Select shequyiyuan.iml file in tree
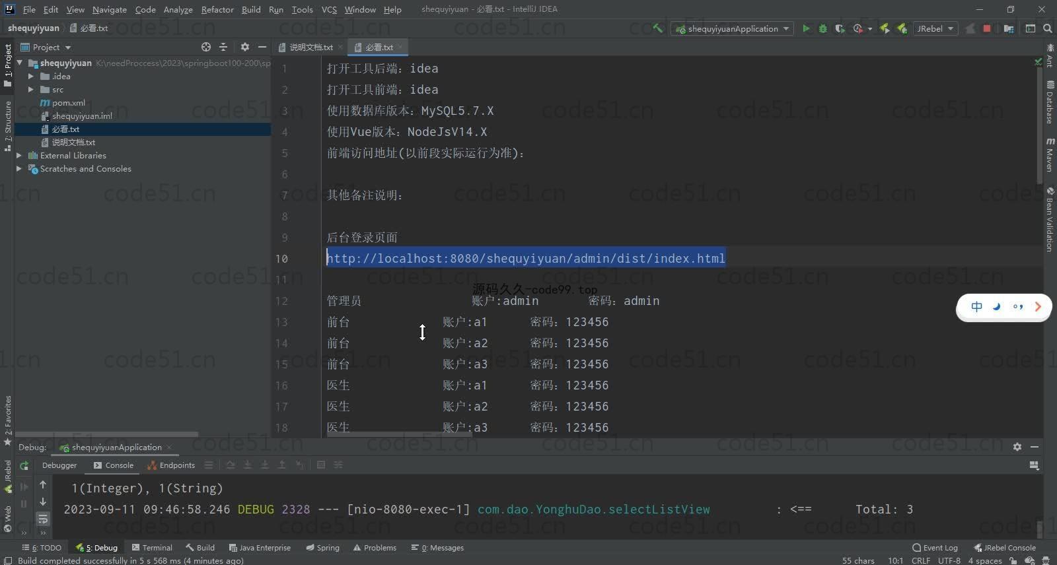The width and height of the screenshot is (1057, 565). tap(82, 116)
